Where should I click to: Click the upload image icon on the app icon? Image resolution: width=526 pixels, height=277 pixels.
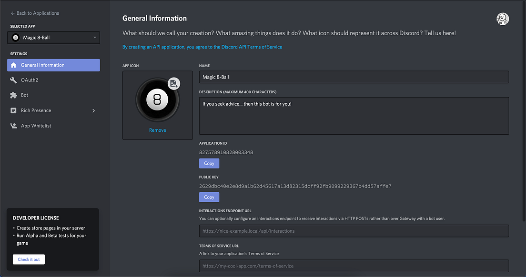pyautogui.click(x=174, y=84)
